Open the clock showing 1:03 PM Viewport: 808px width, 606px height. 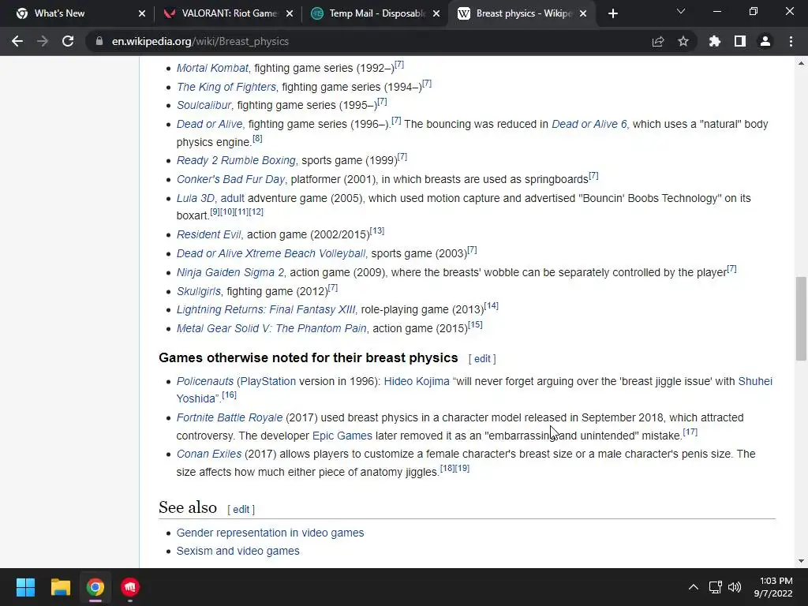point(773,587)
